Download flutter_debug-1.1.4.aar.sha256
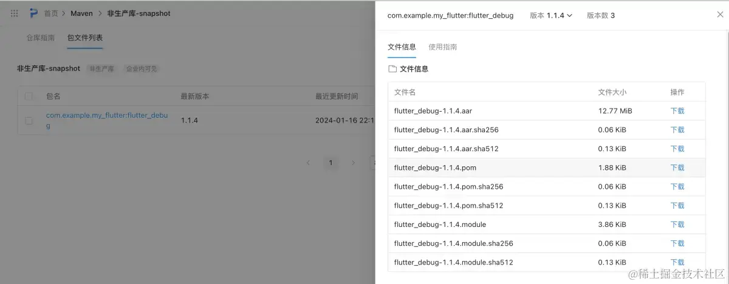Screen dimensions: 729x284 coord(677,130)
